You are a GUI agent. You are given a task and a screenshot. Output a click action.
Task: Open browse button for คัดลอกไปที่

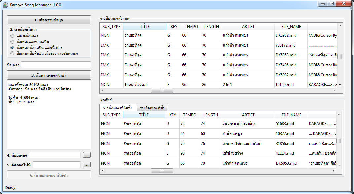click(x=87, y=165)
